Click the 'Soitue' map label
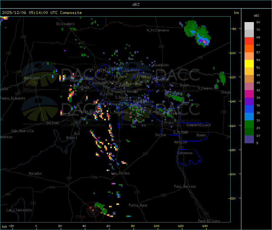Viewport: 272px width, 230px height. point(160,135)
